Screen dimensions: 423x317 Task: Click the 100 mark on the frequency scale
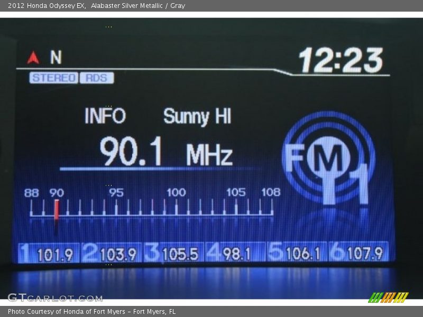tap(176, 192)
